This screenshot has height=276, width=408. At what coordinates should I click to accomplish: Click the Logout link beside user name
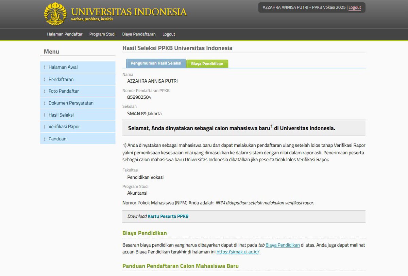(355, 7)
